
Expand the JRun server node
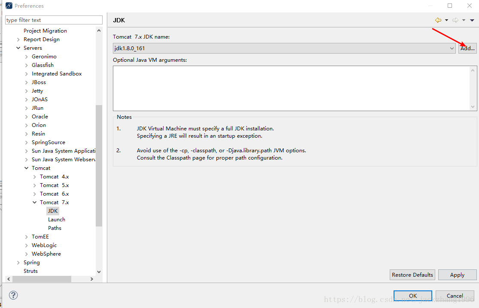[26, 108]
